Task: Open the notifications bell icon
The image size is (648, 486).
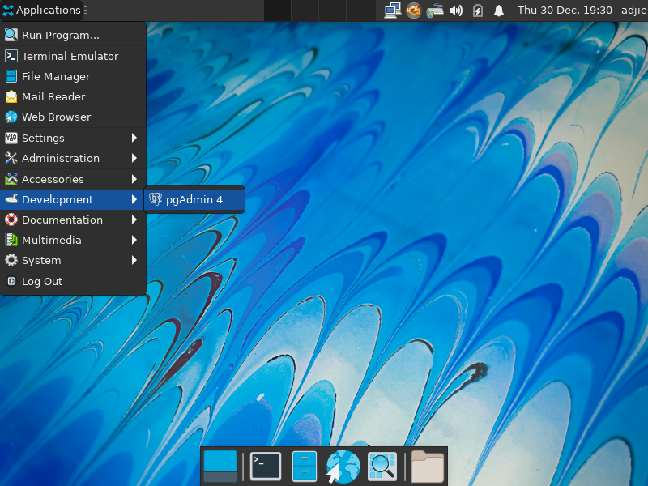Action: (499, 11)
